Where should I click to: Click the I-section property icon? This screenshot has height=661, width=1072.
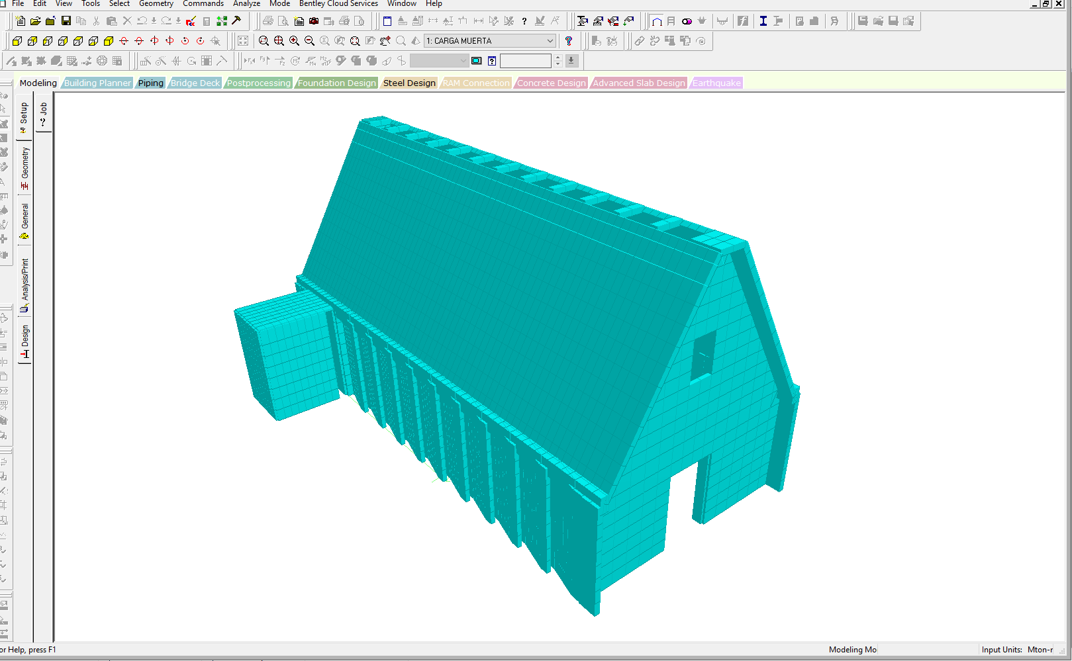(x=763, y=21)
